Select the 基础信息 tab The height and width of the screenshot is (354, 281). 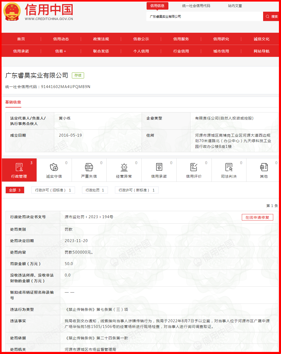13,102
